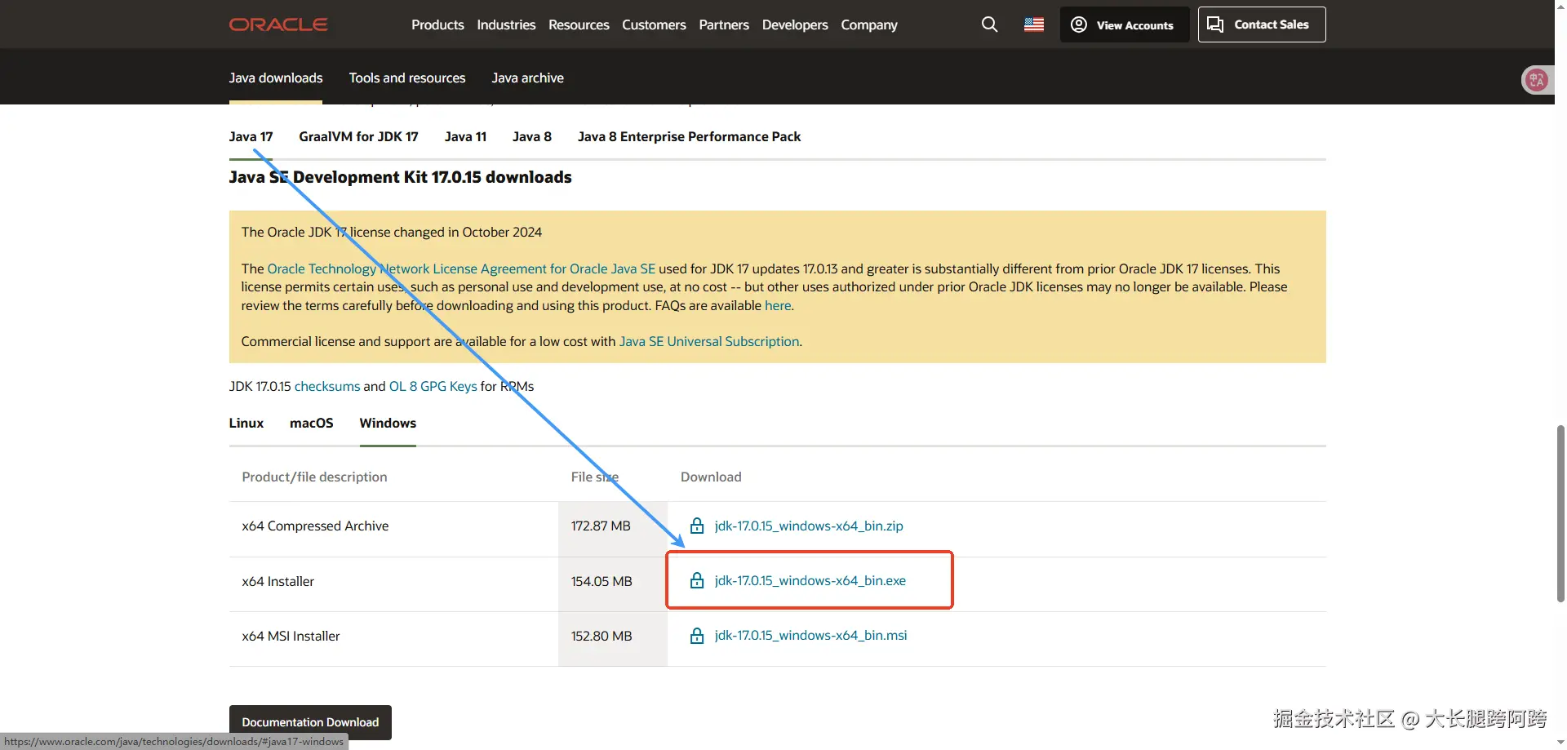Open the Developers menu
1567x750 pixels.
click(x=795, y=24)
